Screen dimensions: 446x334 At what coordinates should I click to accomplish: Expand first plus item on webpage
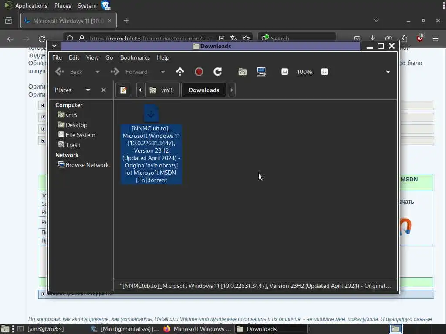pyautogui.click(x=43, y=105)
